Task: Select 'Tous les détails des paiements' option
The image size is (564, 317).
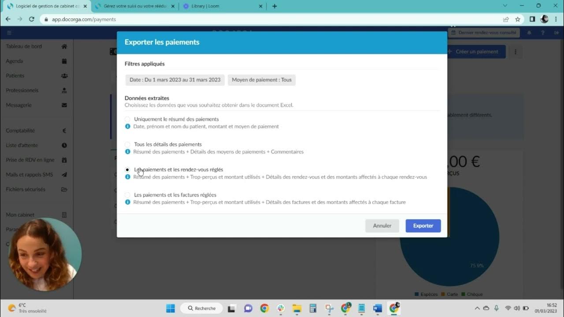Action: 127,144
